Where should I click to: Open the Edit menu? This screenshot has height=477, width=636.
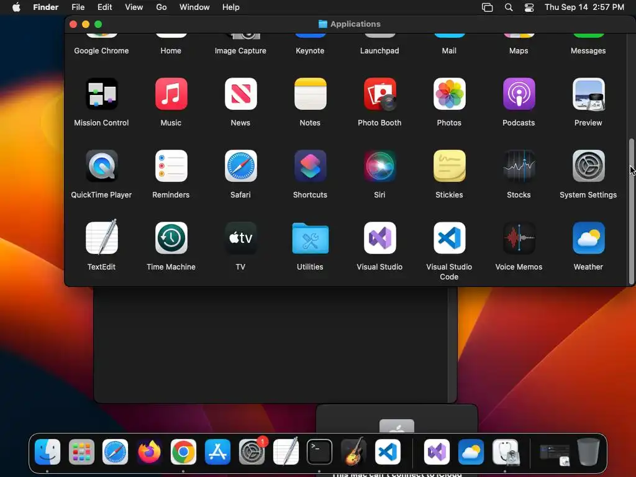pyautogui.click(x=104, y=7)
